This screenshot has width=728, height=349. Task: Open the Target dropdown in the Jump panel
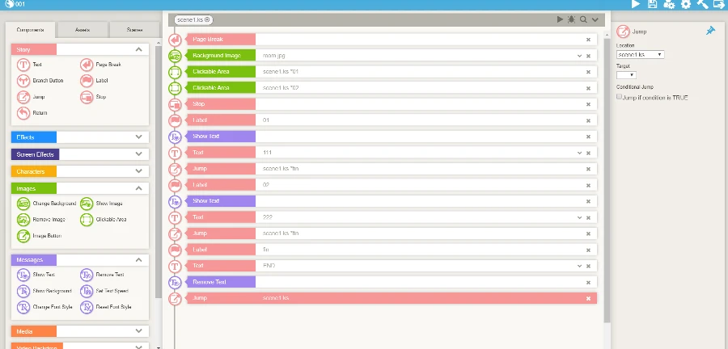click(x=626, y=75)
